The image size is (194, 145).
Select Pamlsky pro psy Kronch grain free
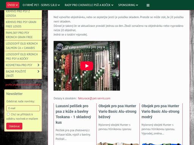23,35
